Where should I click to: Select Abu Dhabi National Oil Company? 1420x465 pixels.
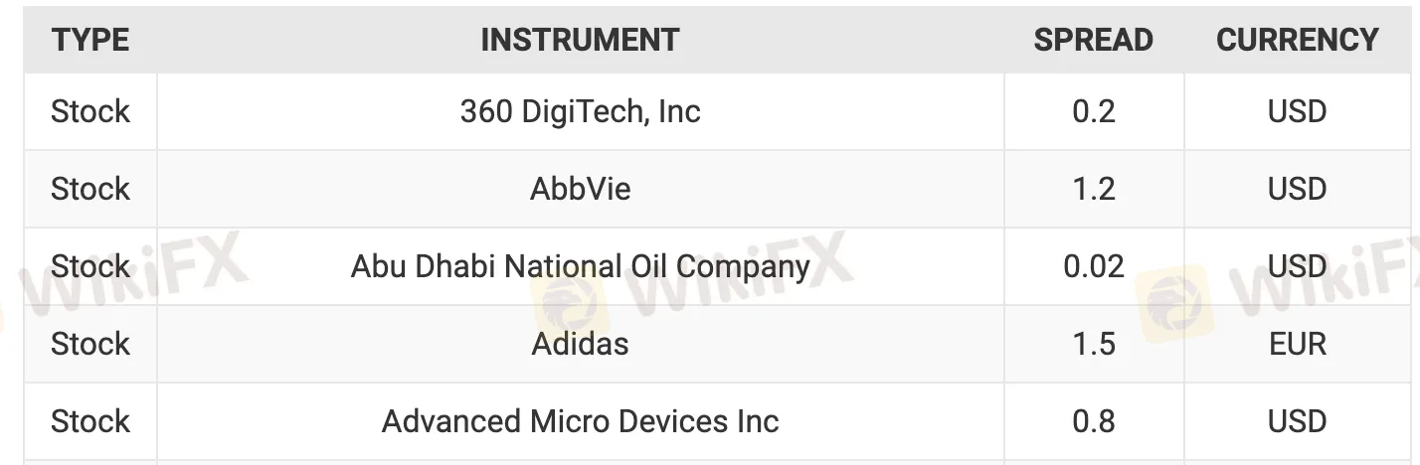(580, 266)
